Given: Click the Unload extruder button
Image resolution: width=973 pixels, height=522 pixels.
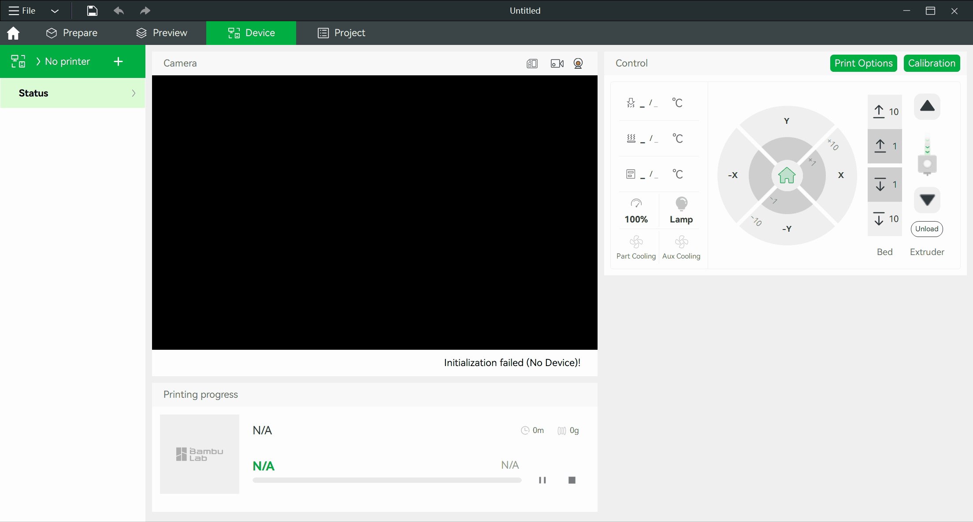Looking at the screenshot, I should [927, 229].
